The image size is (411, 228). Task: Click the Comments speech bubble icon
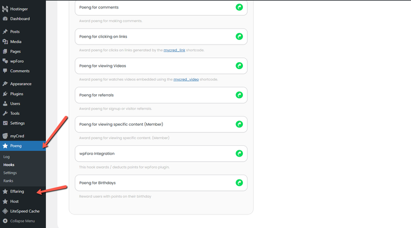[x=5, y=71]
